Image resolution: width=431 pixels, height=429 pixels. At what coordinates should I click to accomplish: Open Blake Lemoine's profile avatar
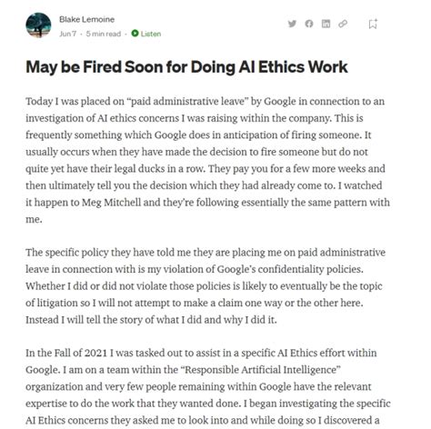(38, 25)
